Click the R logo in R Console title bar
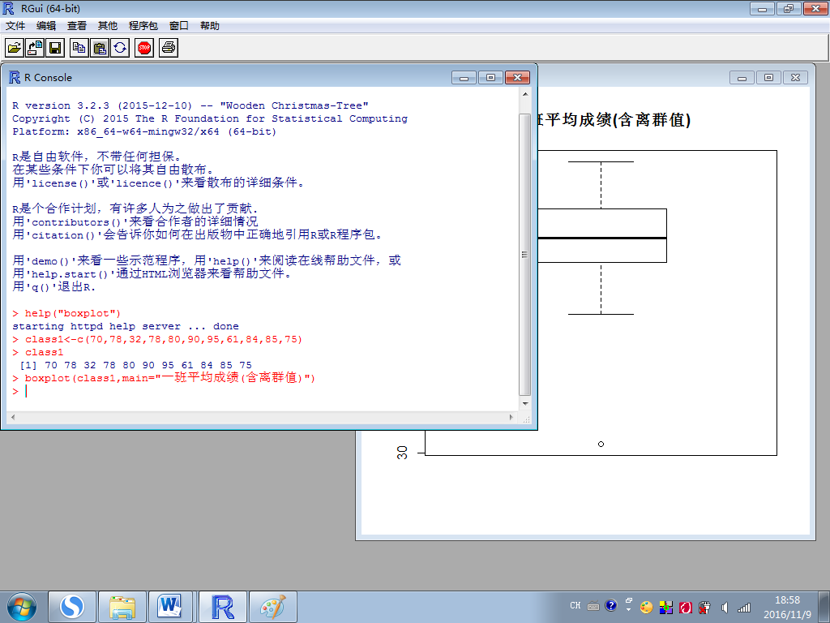The image size is (830, 623). coord(15,77)
